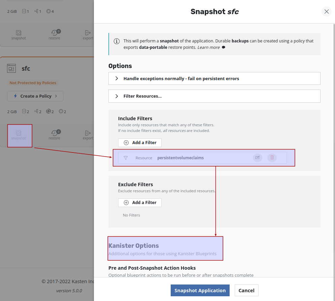Screen dimensions: 335x301
Task: Click plus icon in Exclude Filters Add button
Action: pos(126,202)
